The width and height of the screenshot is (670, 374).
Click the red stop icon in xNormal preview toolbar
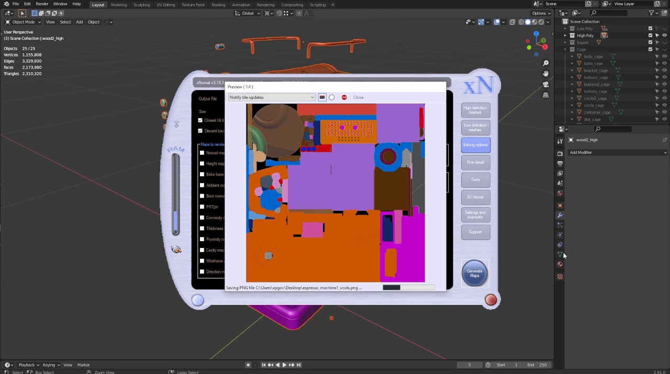click(344, 97)
